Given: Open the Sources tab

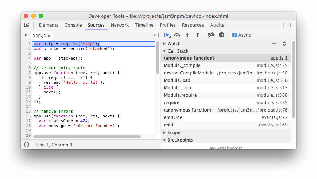Looking at the screenshot, I should pos(96,25).
